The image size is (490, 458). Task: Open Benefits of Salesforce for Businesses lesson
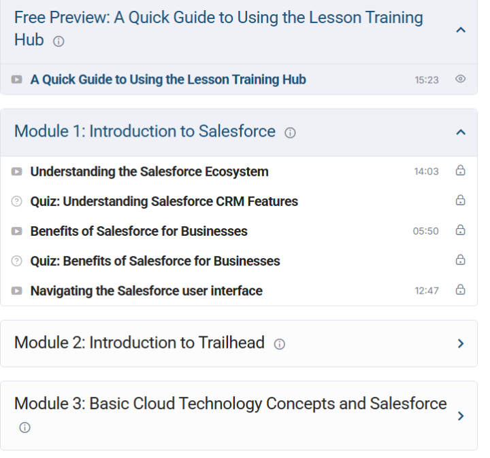pyautogui.click(x=139, y=232)
